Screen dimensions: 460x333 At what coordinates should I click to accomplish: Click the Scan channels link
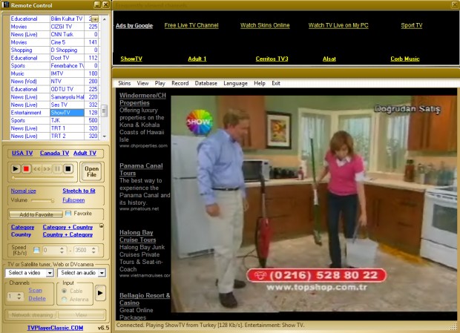35,290
